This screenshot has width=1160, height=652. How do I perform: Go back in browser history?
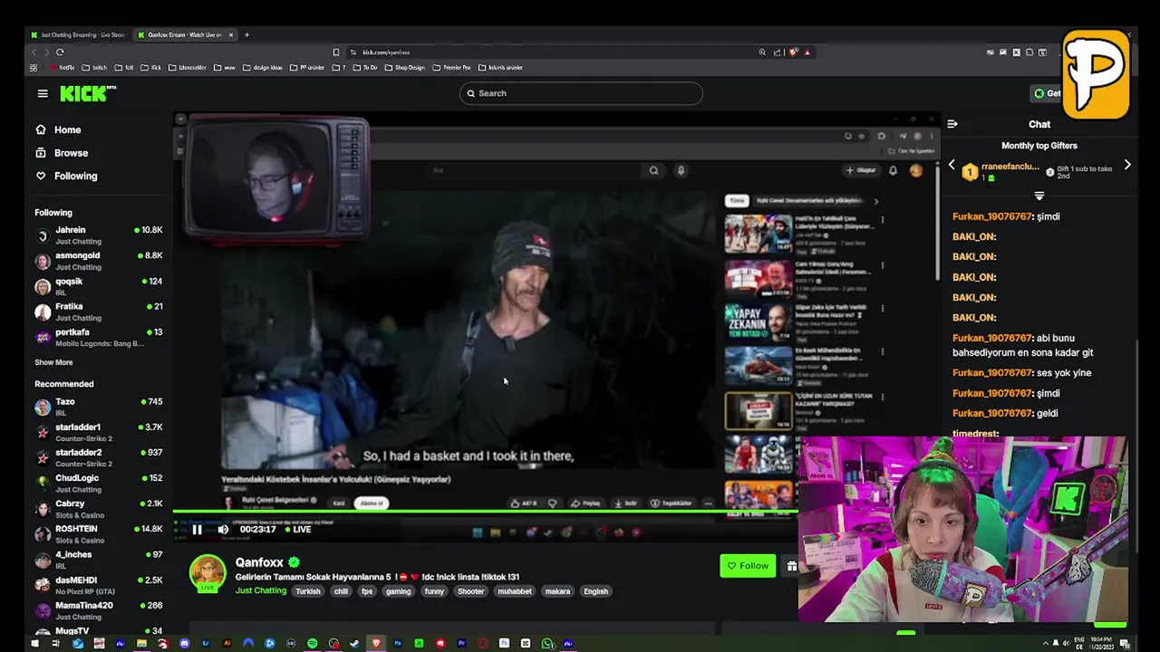(34, 52)
